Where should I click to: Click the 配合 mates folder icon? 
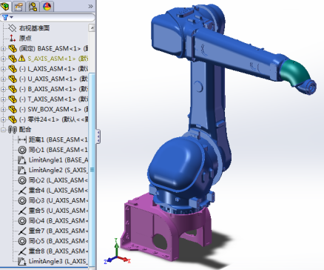(x=13, y=130)
